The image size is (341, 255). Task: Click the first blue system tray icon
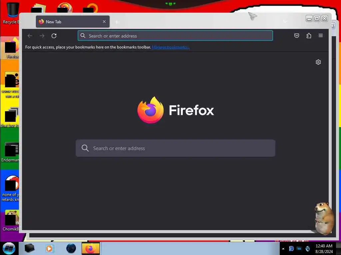pos(291,249)
